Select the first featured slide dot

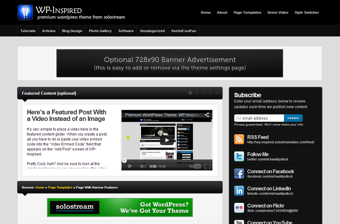pyautogui.click(x=190, y=93)
